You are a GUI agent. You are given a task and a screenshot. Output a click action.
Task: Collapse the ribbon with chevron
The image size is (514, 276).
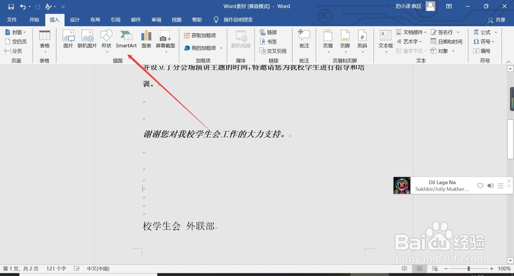pyautogui.click(x=508, y=61)
